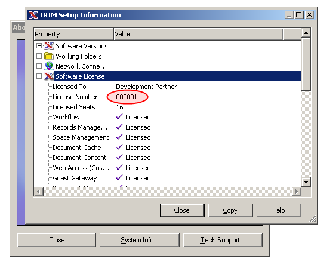Click the licensed seats value 16

[119, 107]
